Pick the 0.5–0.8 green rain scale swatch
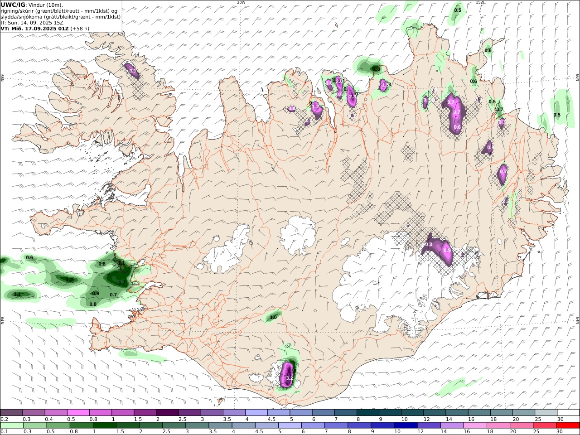 click(x=58, y=425)
